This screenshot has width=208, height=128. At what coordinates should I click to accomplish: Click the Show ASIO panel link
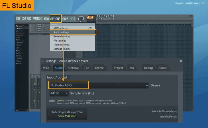(x=67, y=116)
